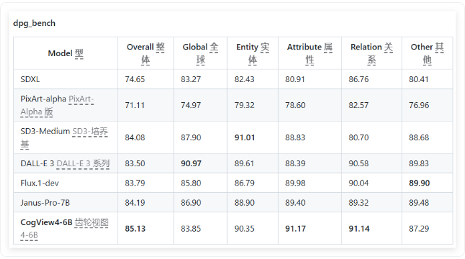Click SD3-Medium attribute score 88.83
The width and height of the screenshot is (465, 259).
coord(295,138)
